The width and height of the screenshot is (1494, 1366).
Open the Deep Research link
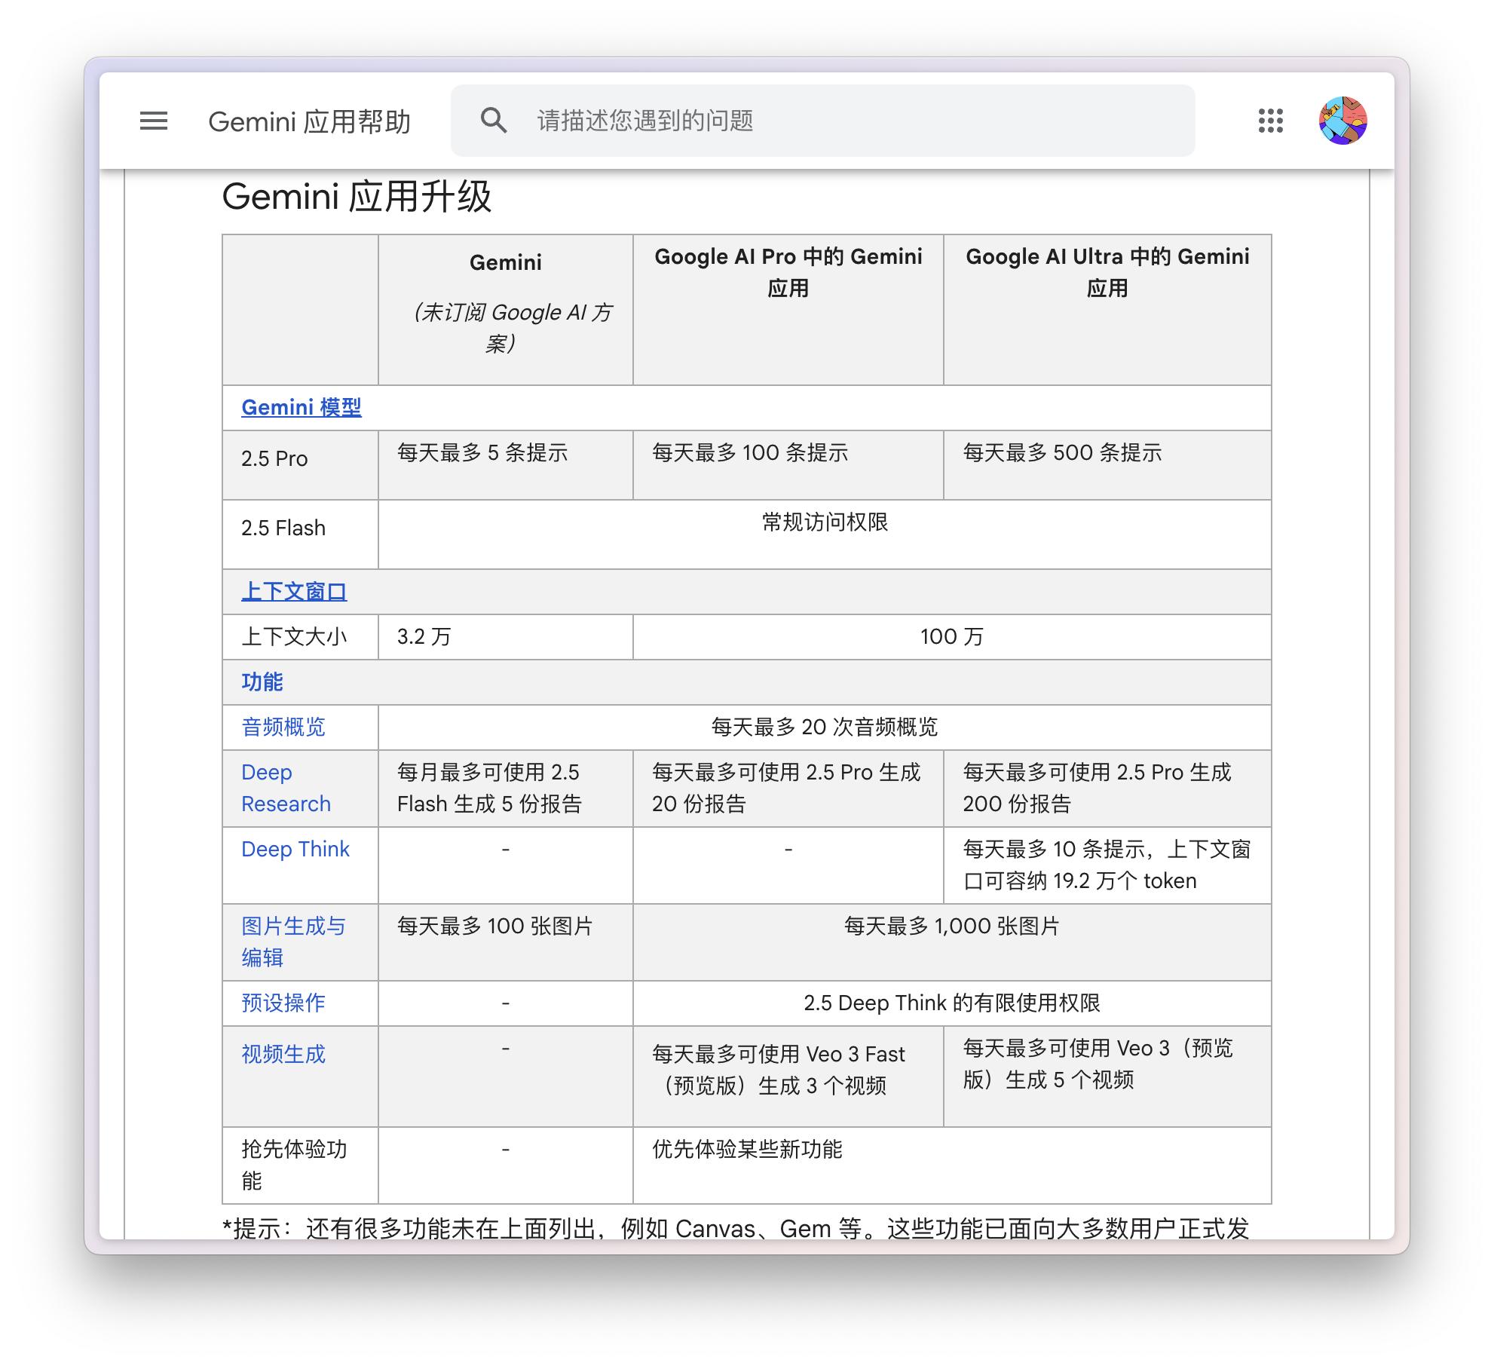pos(285,788)
